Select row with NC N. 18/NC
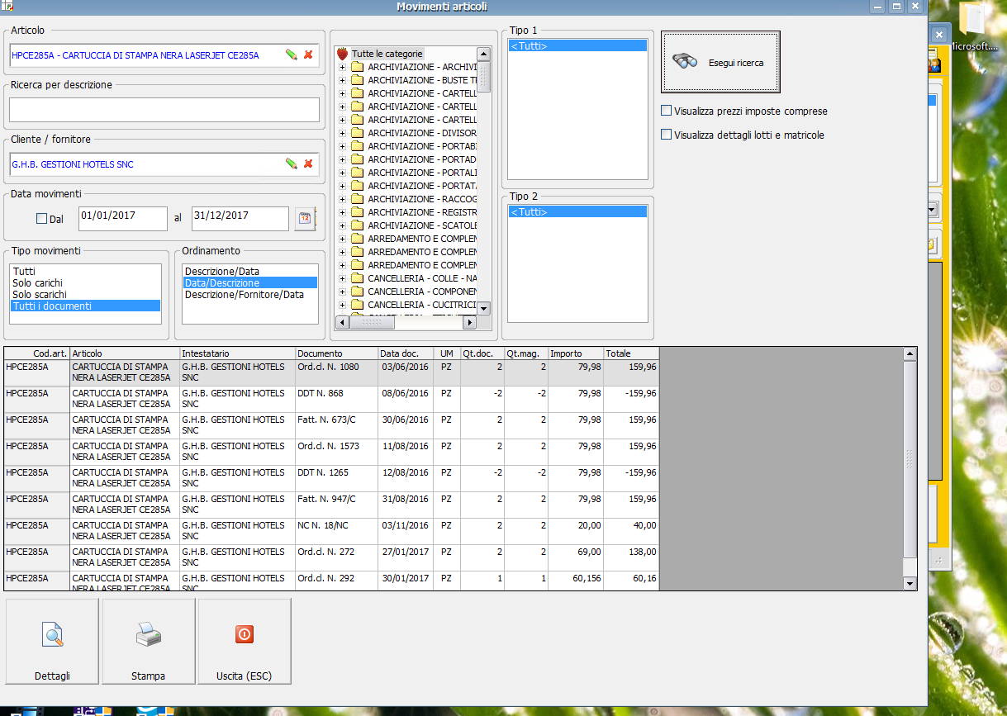The image size is (1007, 716). 331,532
